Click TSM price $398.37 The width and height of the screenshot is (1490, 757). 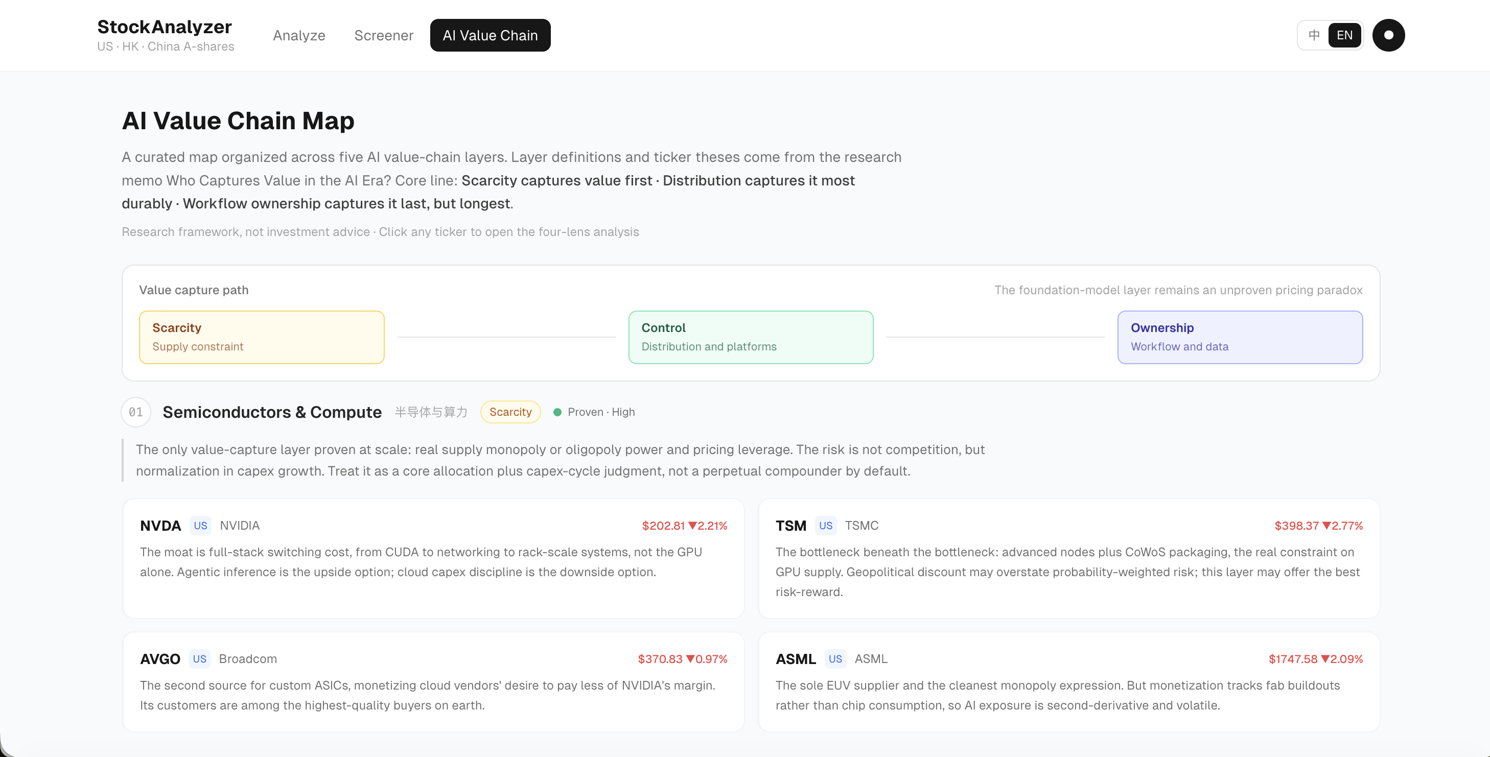click(x=1296, y=526)
